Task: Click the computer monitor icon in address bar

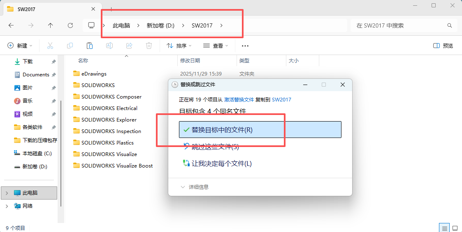Action: (91, 25)
